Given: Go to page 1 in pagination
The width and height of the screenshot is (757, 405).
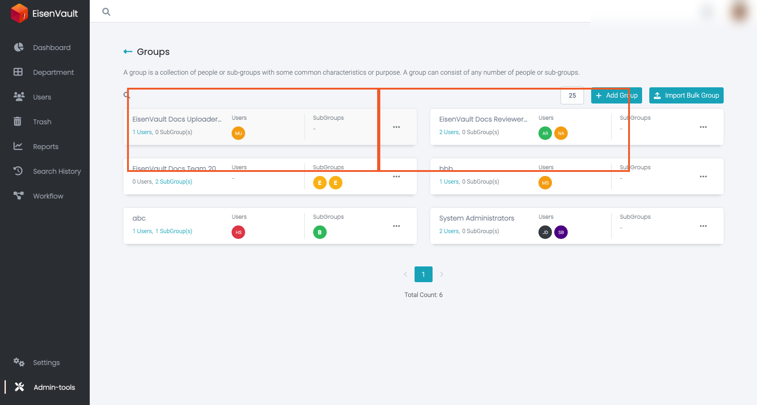Looking at the screenshot, I should point(424,274).
